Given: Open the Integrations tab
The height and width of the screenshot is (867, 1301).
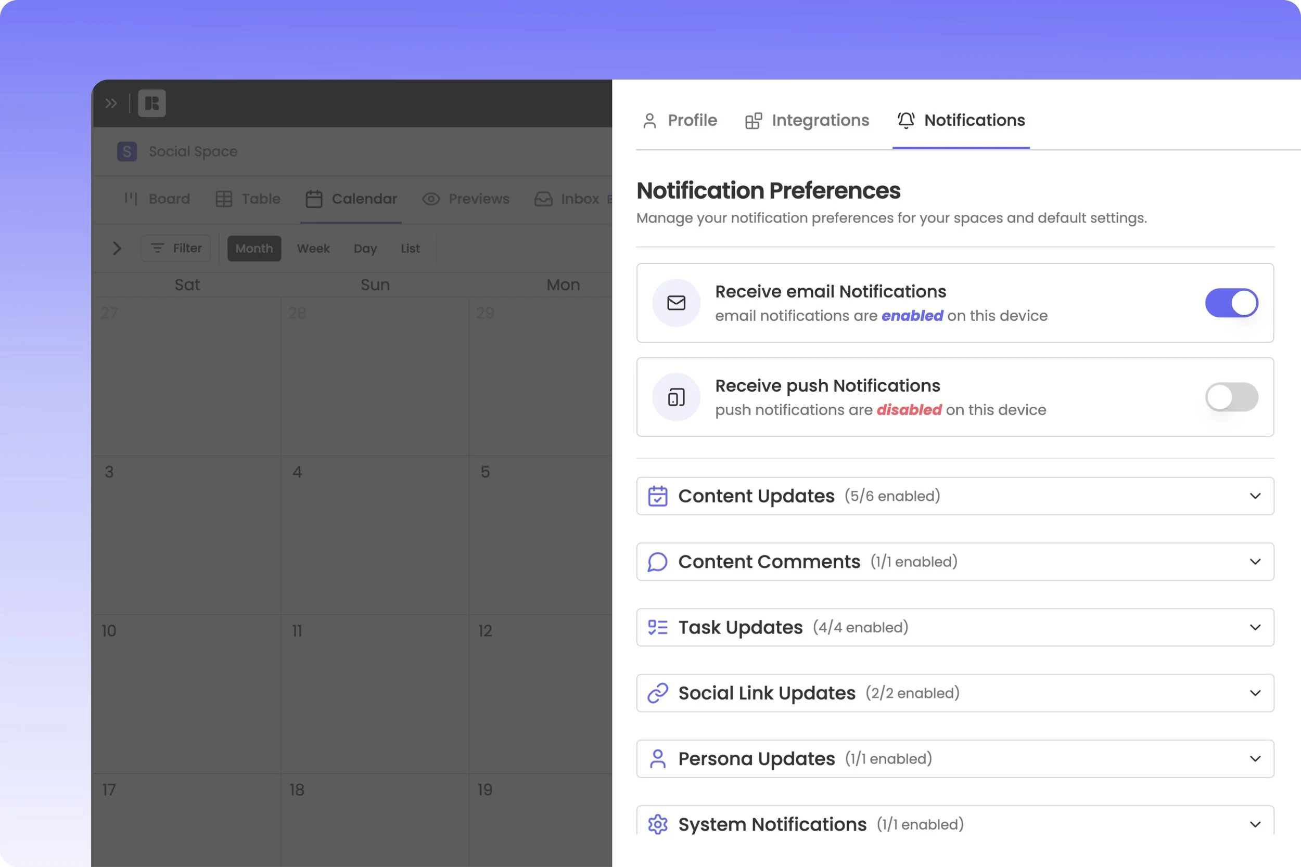Looking at the screenshot, I should click(808, 121).
